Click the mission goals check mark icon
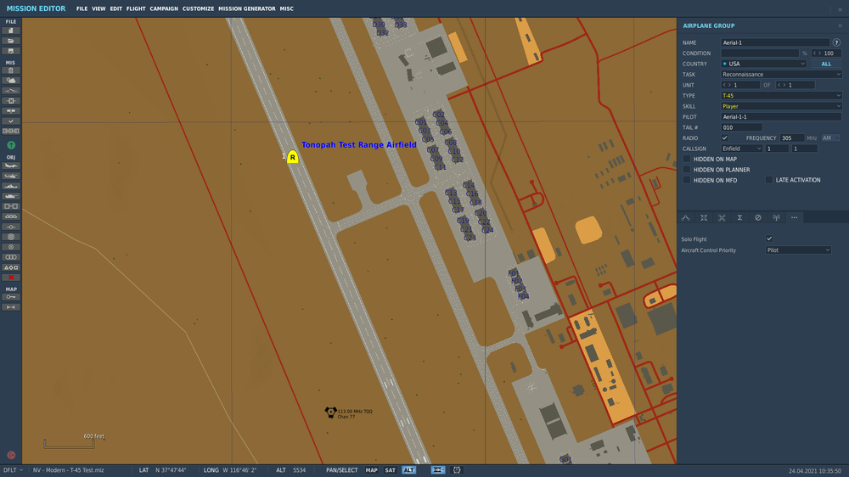849x477 pixels. point(11,121)
